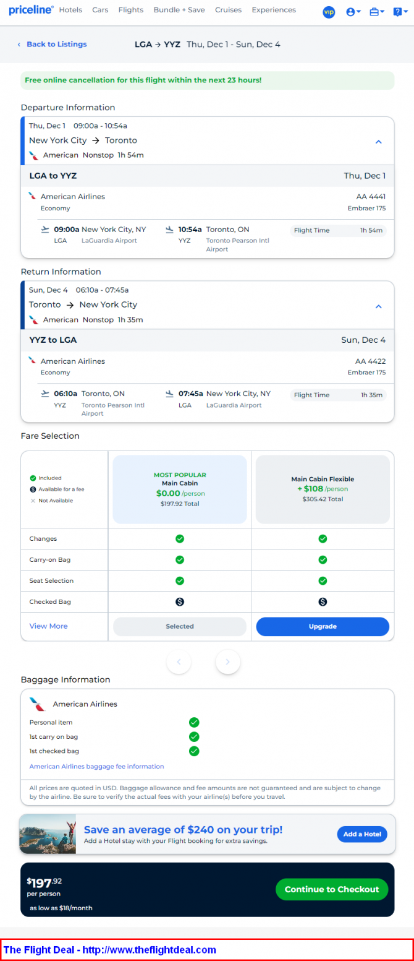
Task: Click Main Cabin Carry-on Bag checkmark
Action: [x=180, y=560]
